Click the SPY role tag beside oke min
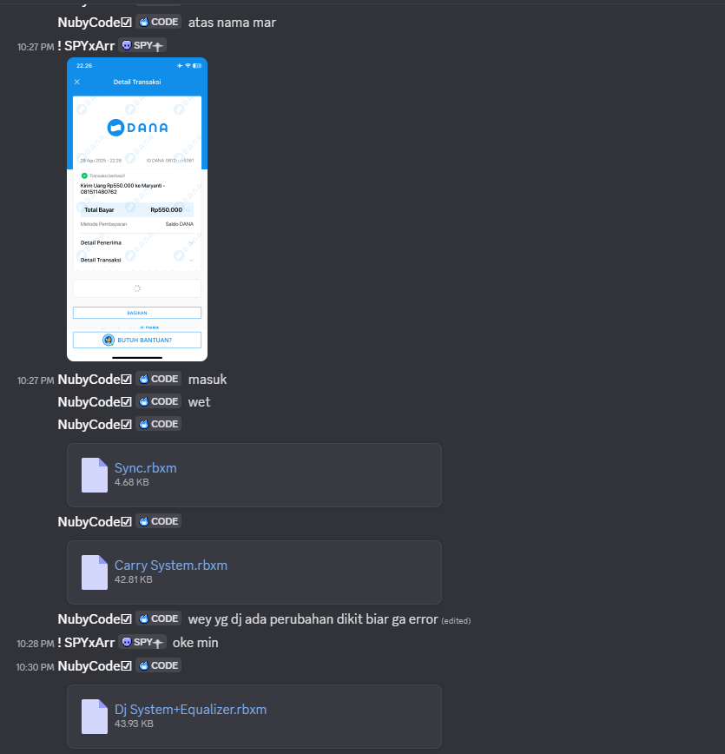 tap(142, 643)
